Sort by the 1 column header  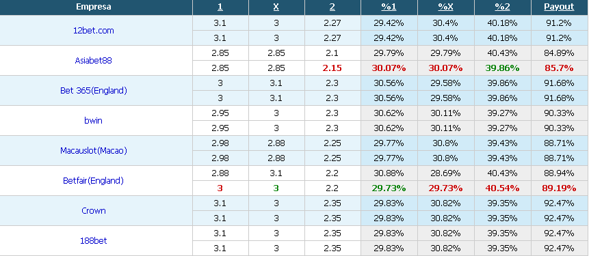pos(220,7)
